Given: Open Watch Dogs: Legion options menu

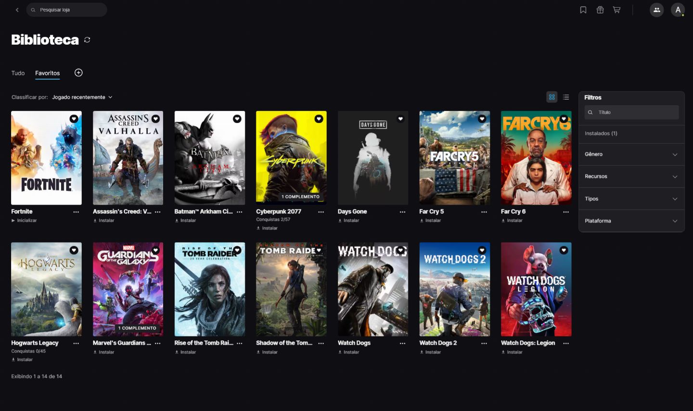Looking at the screenshot, I should (566, 343).
